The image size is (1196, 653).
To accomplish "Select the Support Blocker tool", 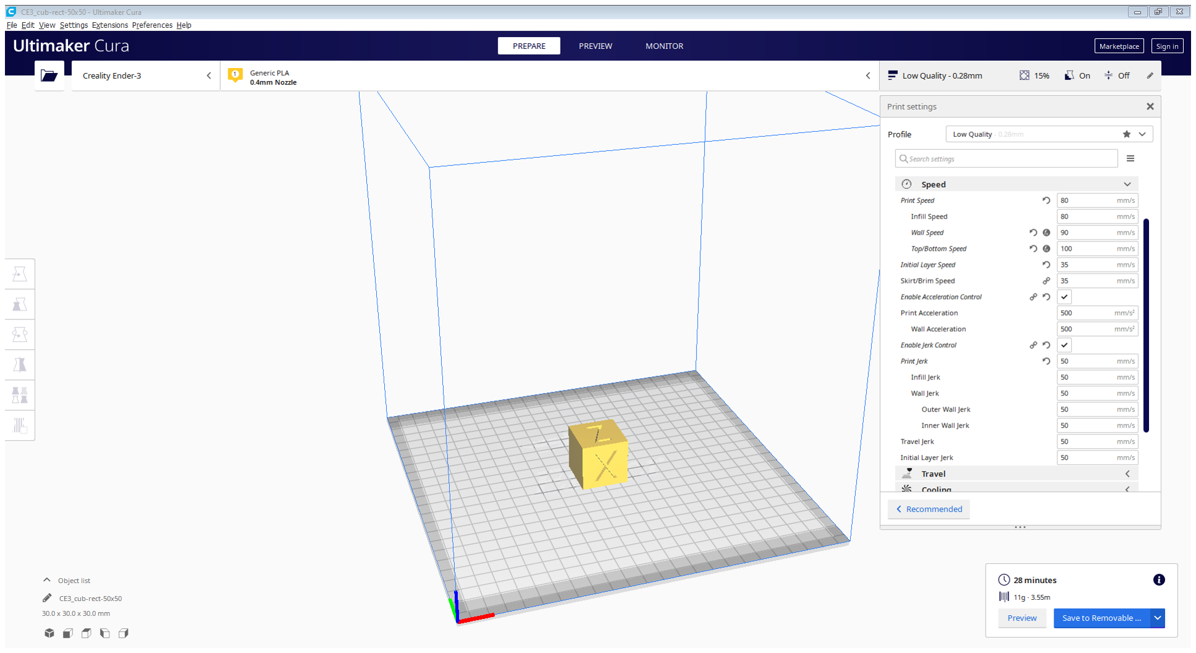I will [x=20, y=425].
